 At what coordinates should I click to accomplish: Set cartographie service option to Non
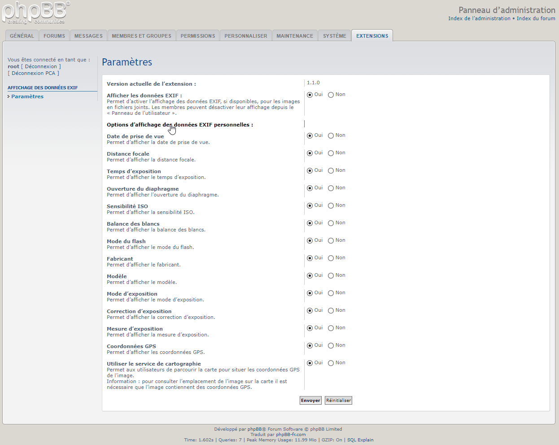[x=331, y=363]
